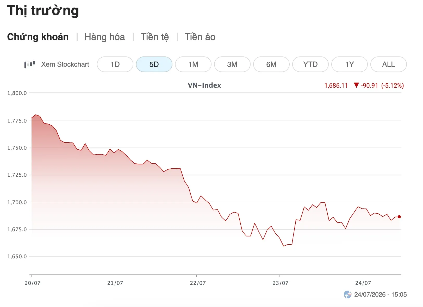Switch chart to 6M range
Screen dimensions: 423x307
(271, 64)
